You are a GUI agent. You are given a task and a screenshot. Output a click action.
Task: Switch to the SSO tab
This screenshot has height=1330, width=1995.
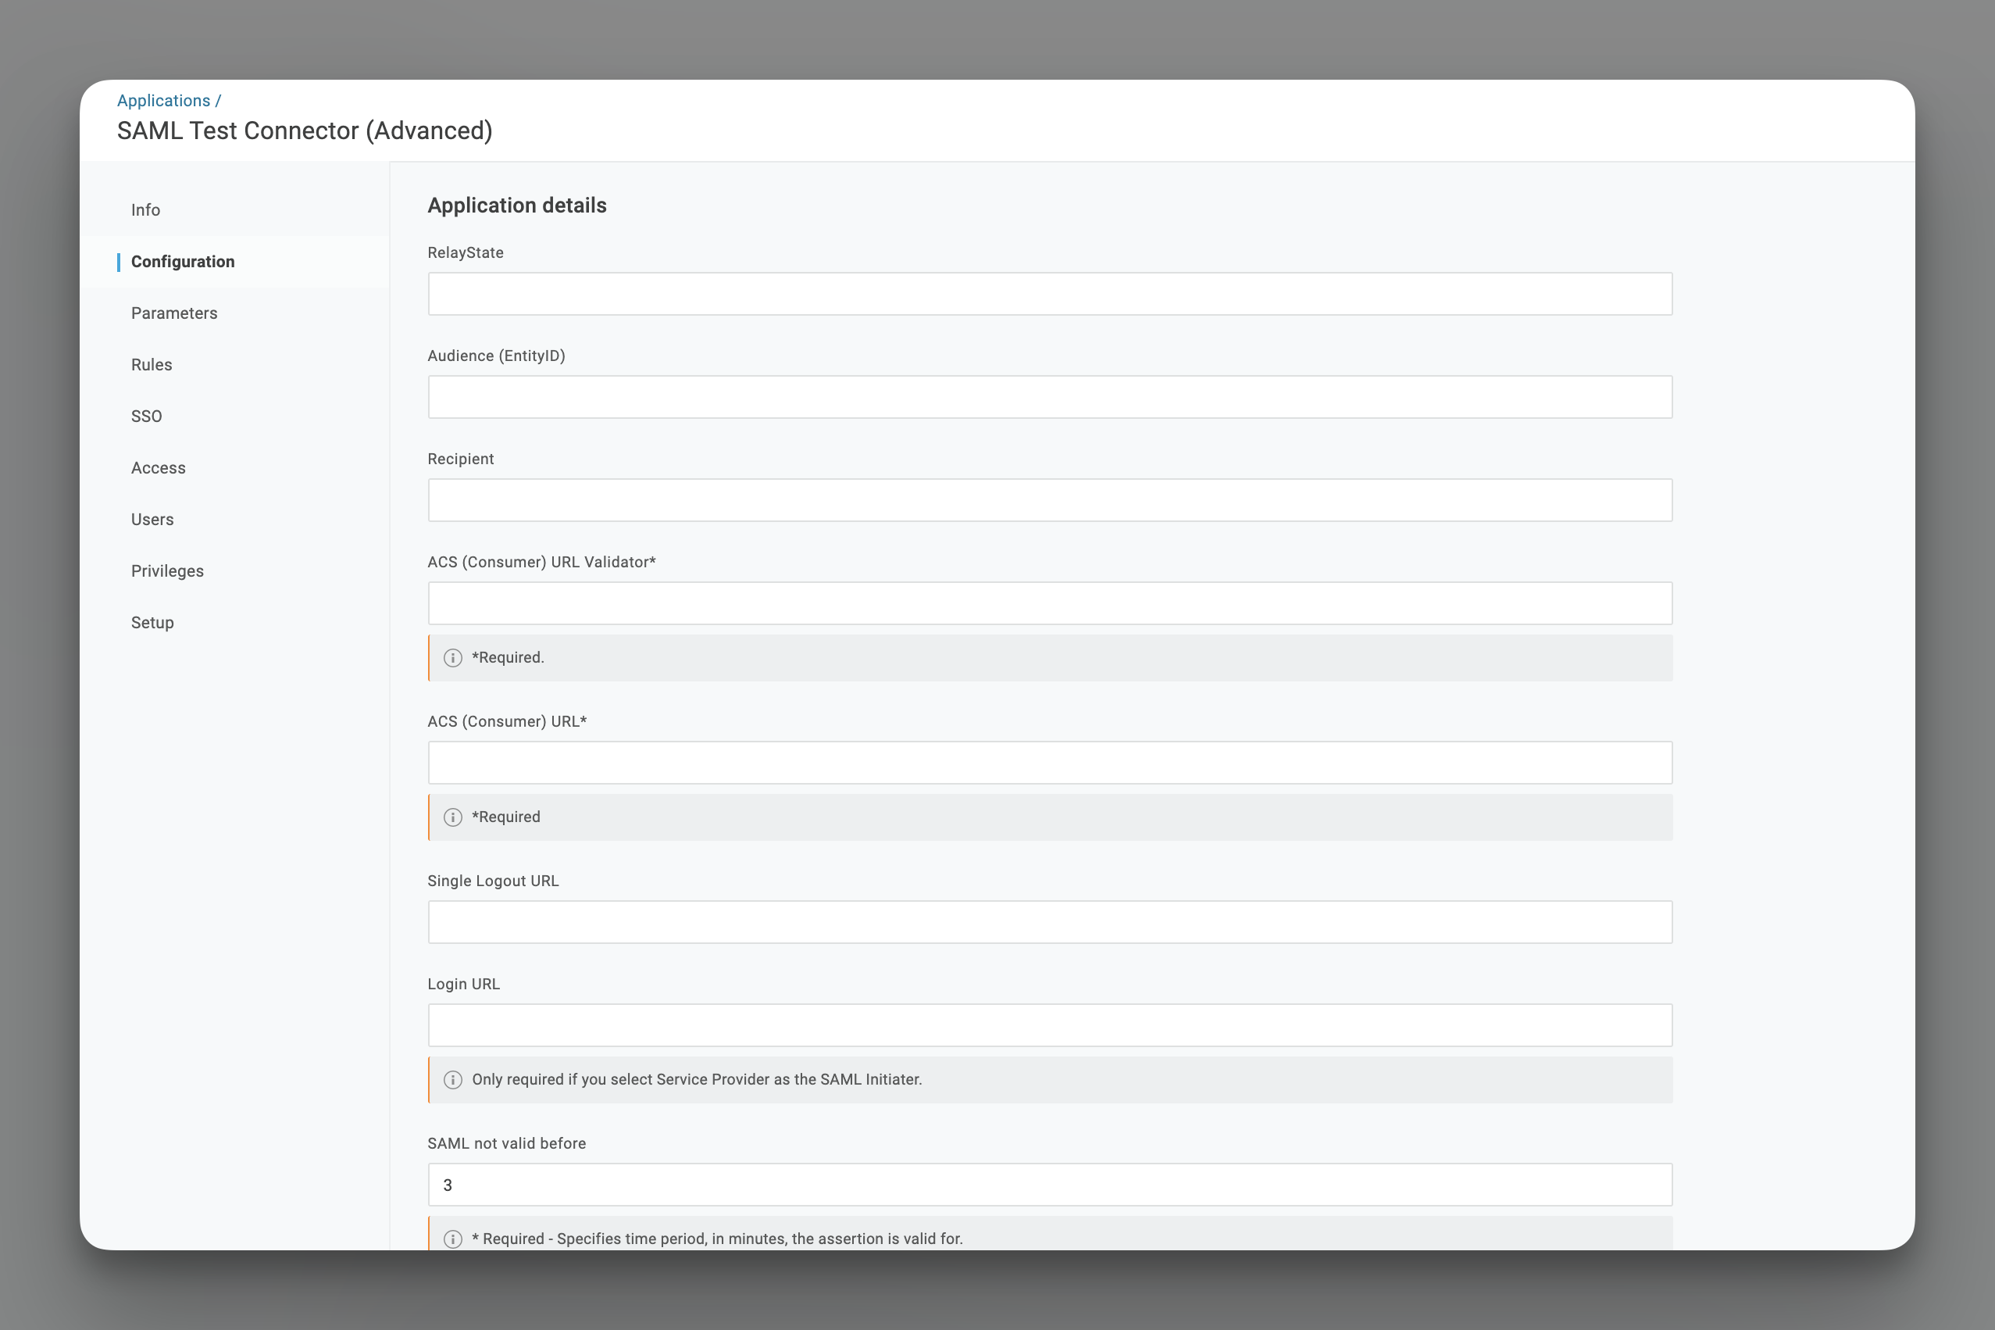147,417
